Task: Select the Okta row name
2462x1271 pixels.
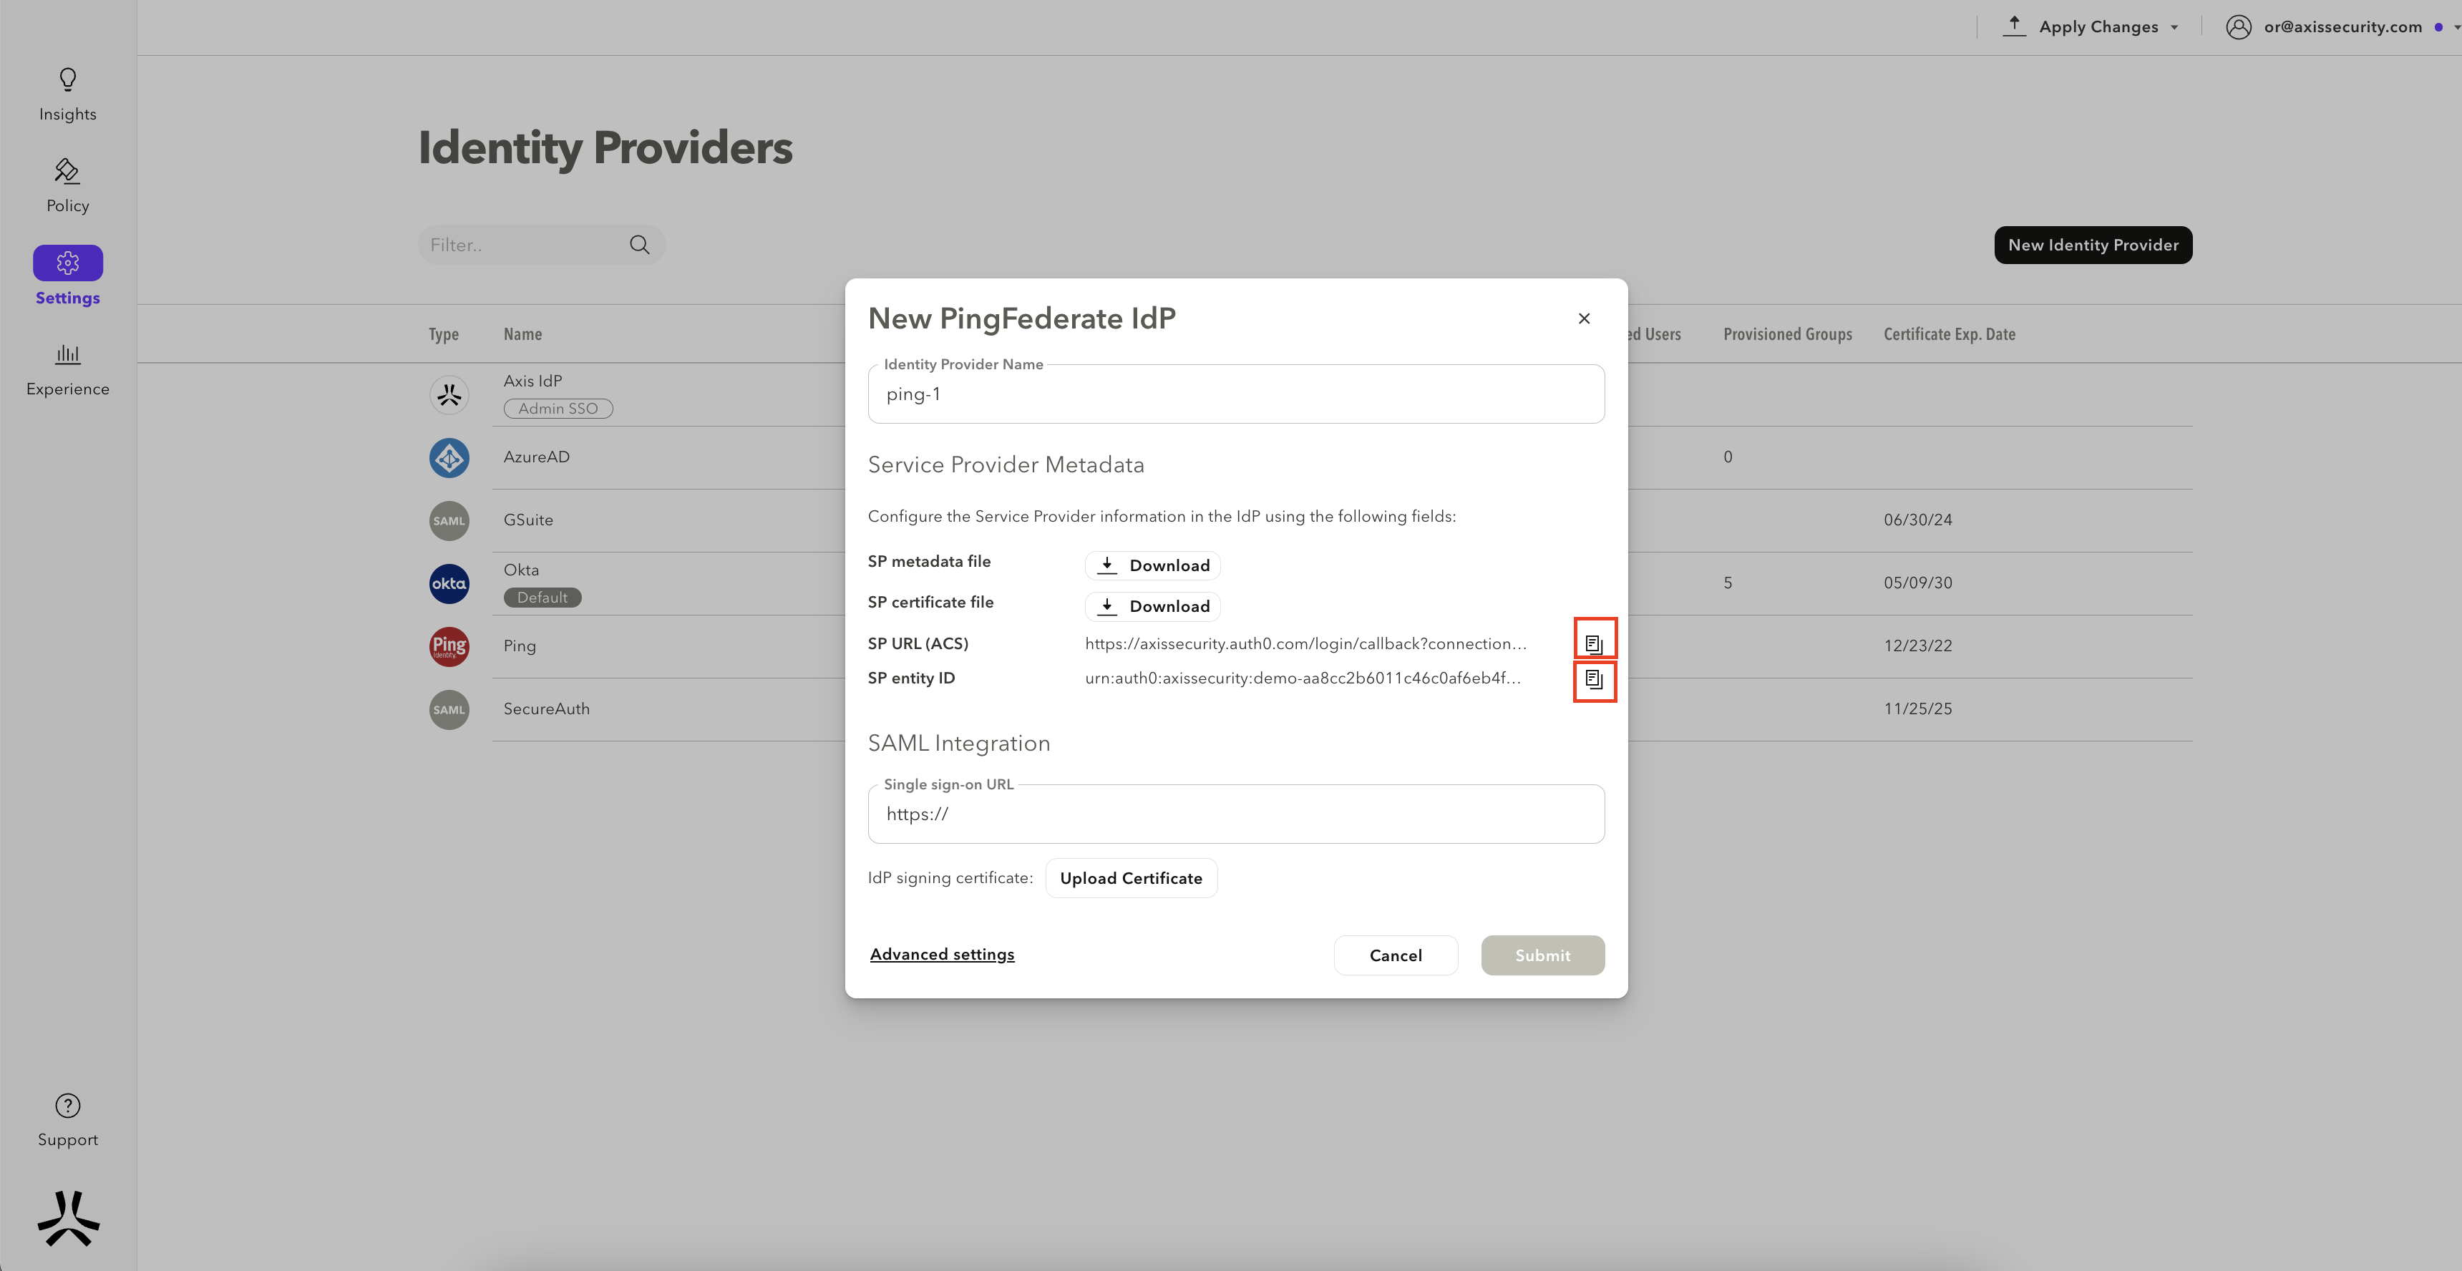Action: pos(521,570)
